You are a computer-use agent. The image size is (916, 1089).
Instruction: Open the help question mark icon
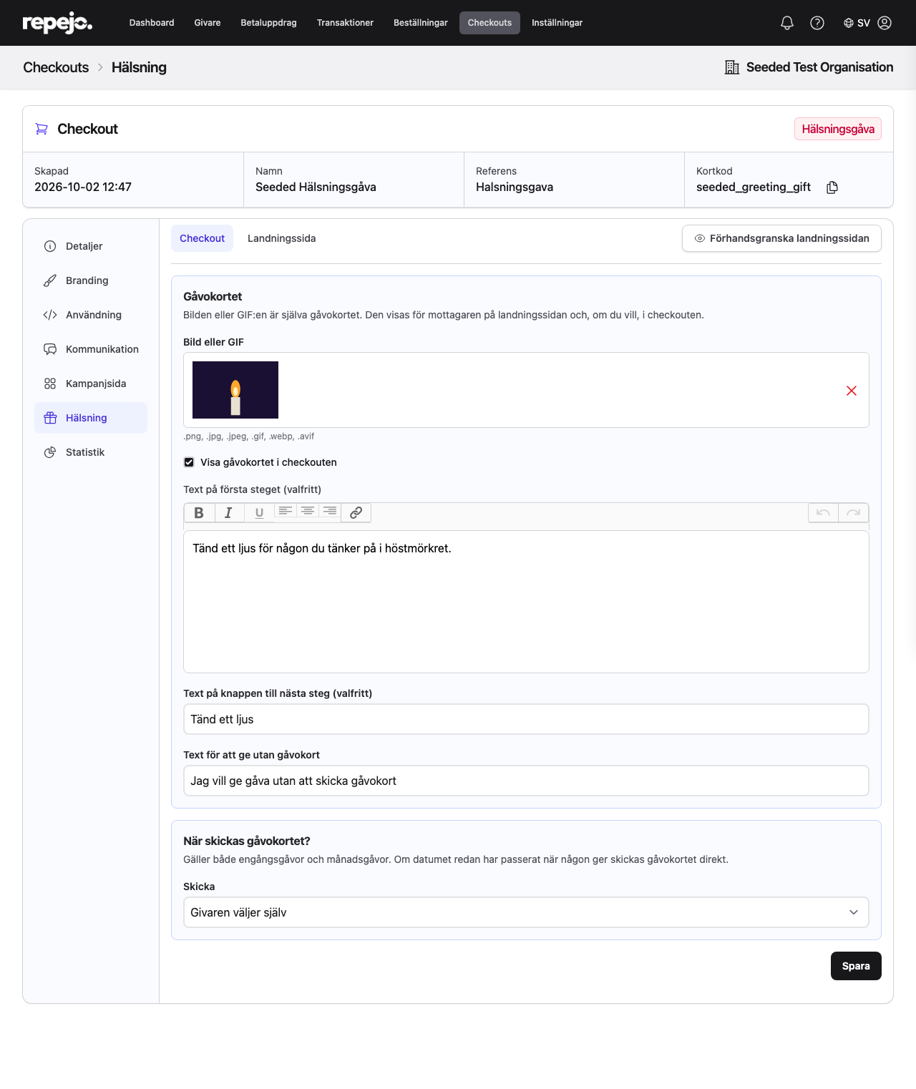(817, 23)
